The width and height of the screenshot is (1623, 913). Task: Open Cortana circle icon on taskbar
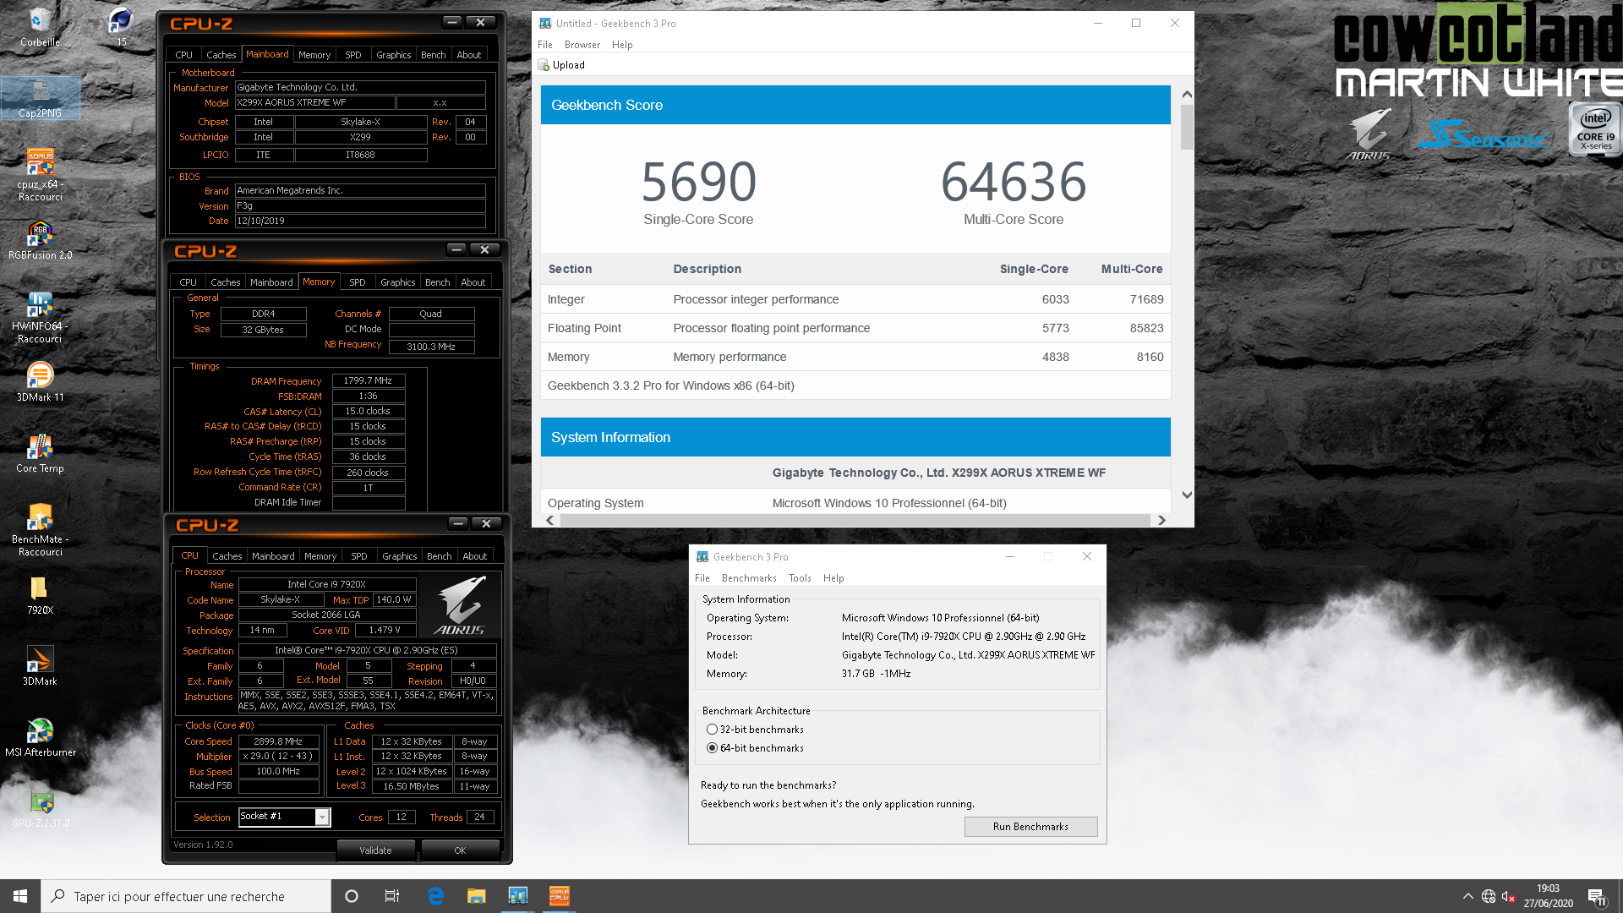coord(352,896)
